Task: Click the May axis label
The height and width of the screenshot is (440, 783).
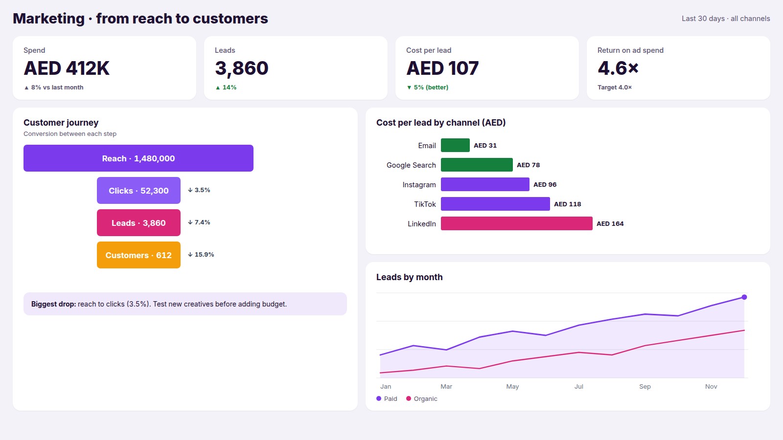Action: tap(512, 386)
